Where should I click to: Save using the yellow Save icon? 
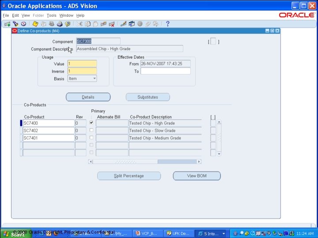click(35, 24)
